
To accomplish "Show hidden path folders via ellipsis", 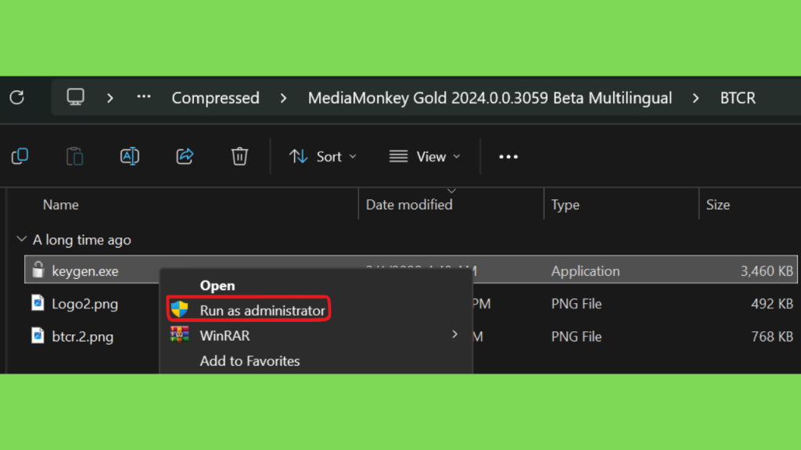I will click(x=144, y=96).
